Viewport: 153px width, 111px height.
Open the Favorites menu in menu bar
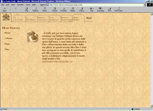pyautogui.click(x=20, y=5)
